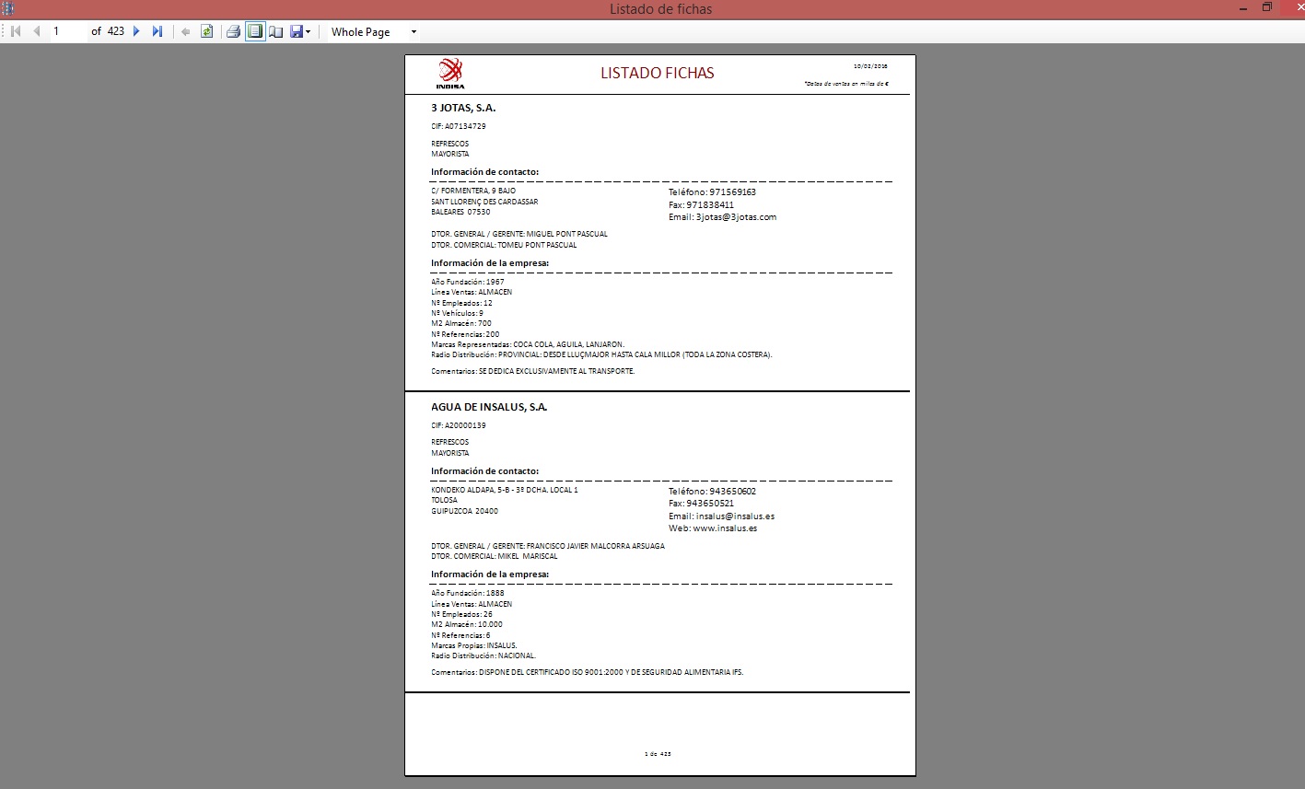Click the export floppy disk icon
1305x789 pixels.
(x=297, y=31)
